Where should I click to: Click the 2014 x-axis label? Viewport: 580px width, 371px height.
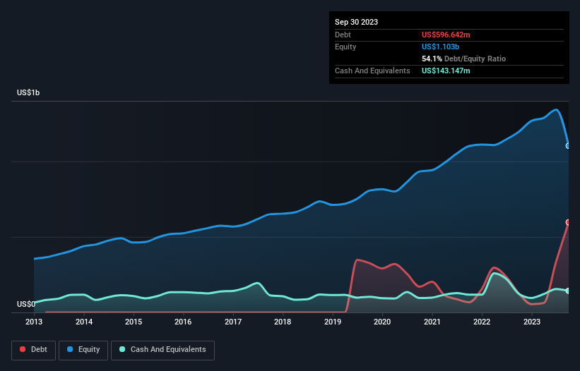click(x=84, y=322)
